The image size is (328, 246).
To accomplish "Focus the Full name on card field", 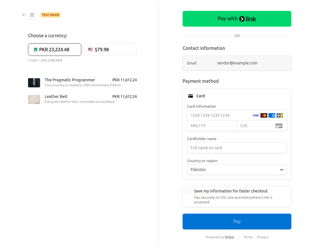I will (237, 148).
